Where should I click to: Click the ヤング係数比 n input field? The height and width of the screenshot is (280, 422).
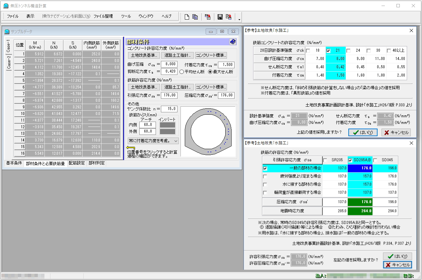(170, 109)
